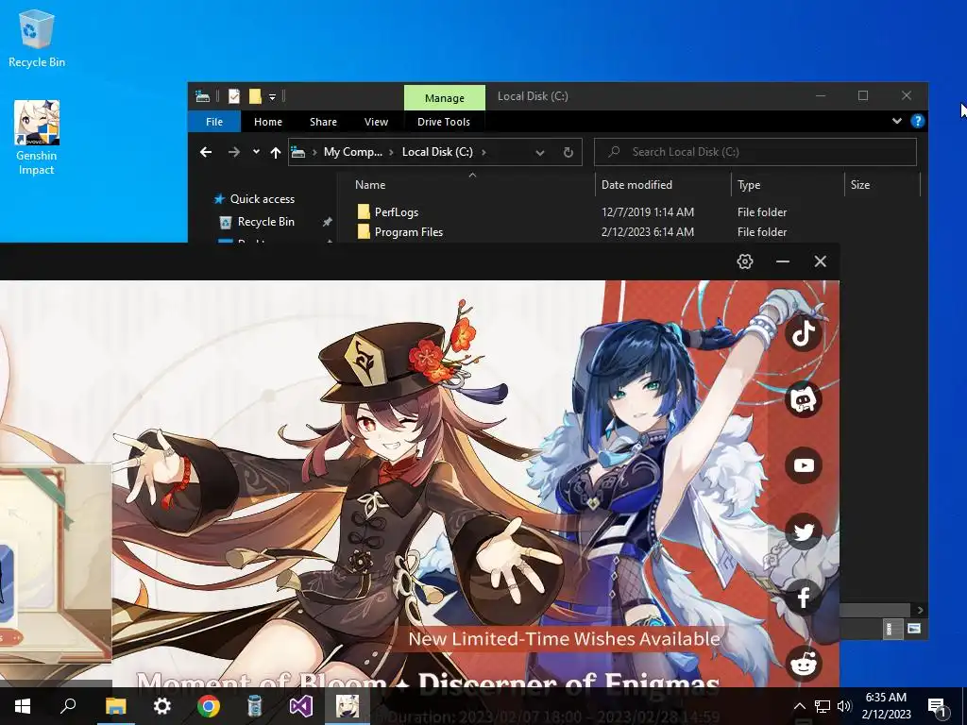Open the Twitter link in launcher
Screen dimensions: 967x725
[x=804, y=531]
